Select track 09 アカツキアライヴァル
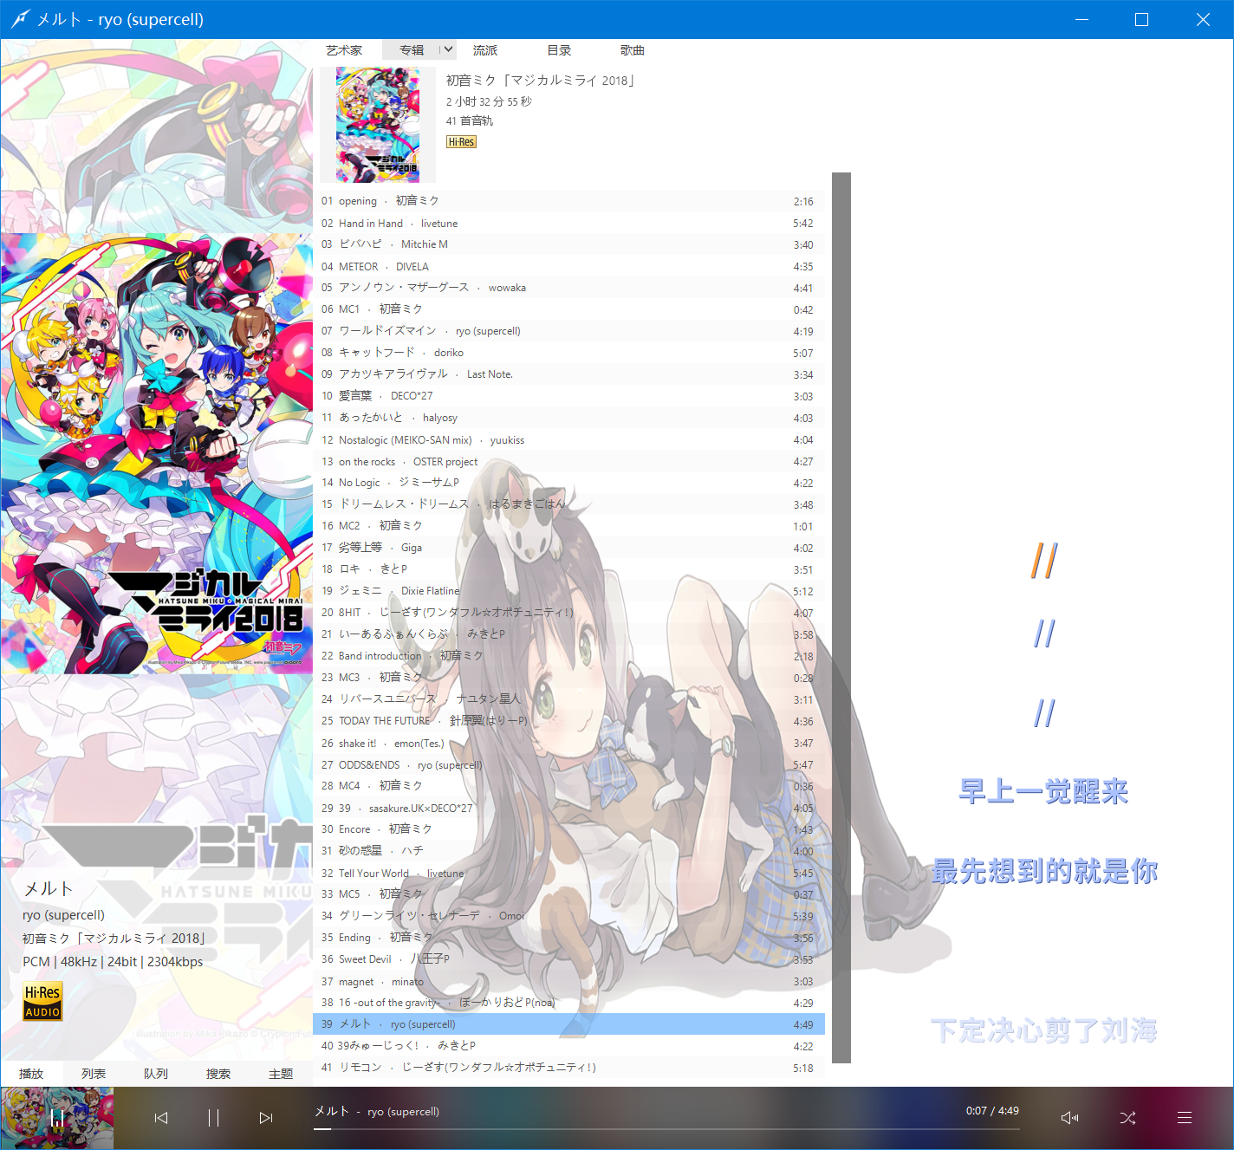 click(568, 374)
